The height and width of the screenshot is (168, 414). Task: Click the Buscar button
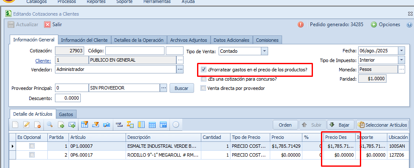[x=182, y=88]
